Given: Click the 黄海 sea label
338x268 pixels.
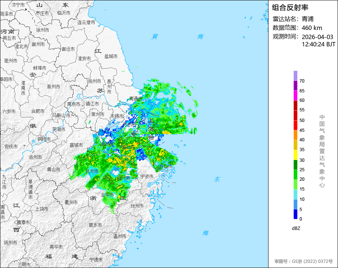Looking at the screenshot, I should (178, 37).
